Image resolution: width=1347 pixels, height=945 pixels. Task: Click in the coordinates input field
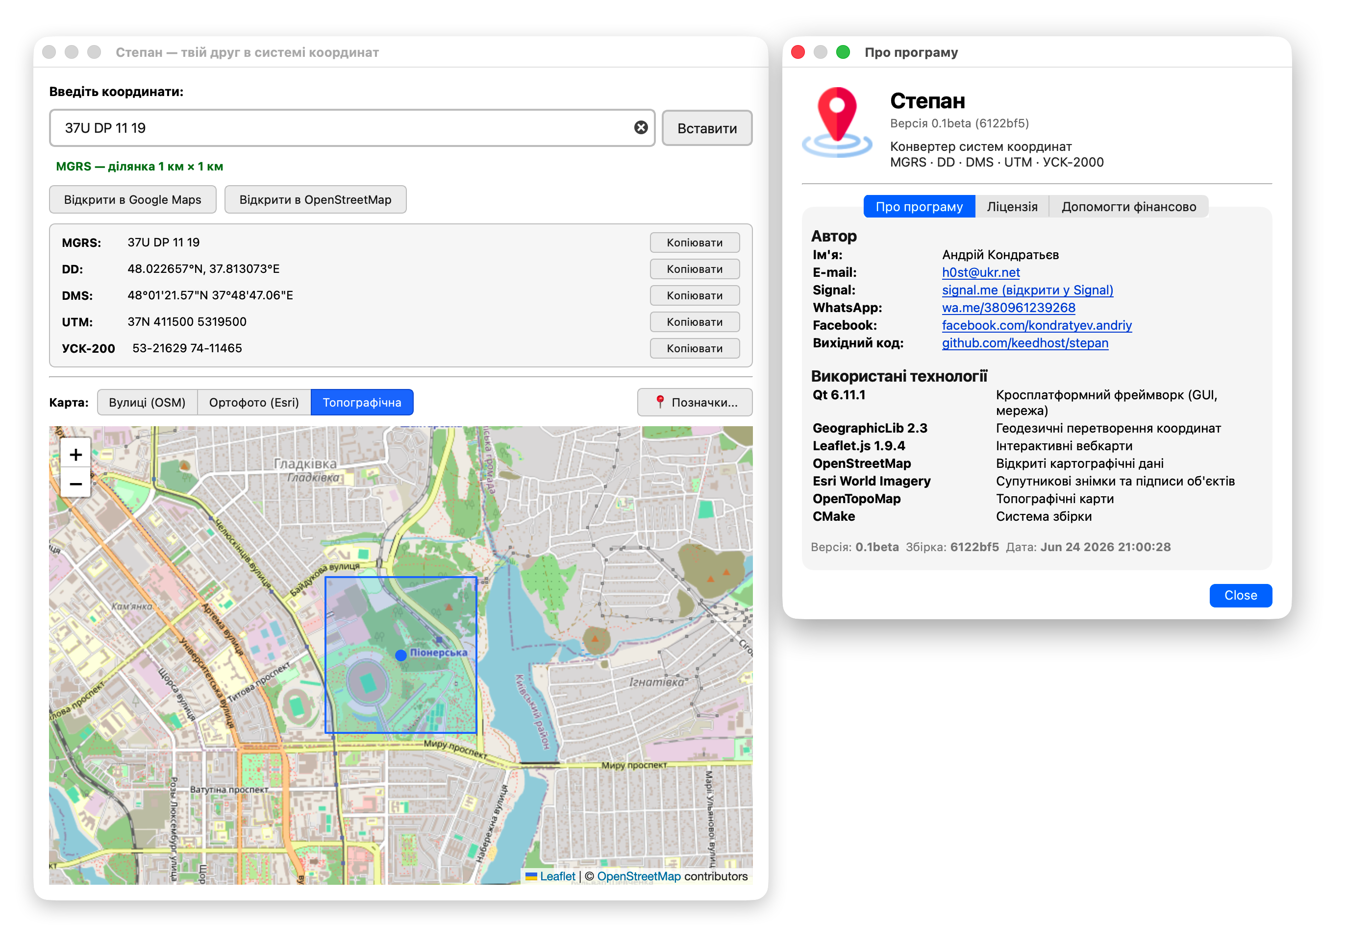pyautogui.click(x=352, y=128)
